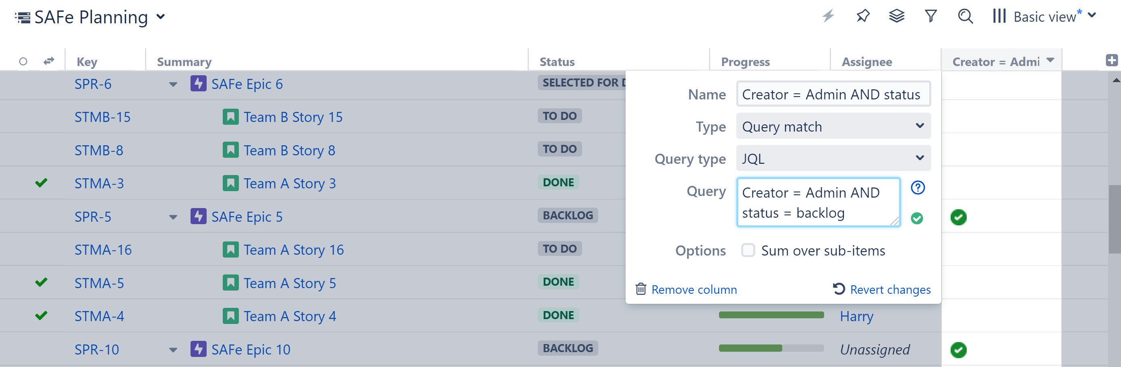Click the circle selection toggle in header row
Image resolution: width=1121 pixels, height=367 pixels.
point(23,61)
